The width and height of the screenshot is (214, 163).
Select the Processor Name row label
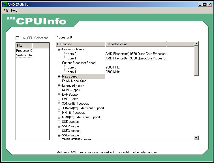[73, 49]
